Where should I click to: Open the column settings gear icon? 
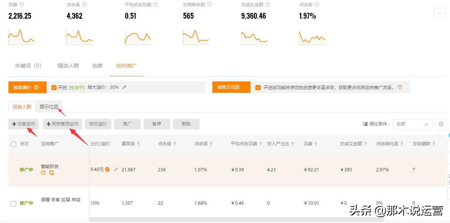click(441, 124)
